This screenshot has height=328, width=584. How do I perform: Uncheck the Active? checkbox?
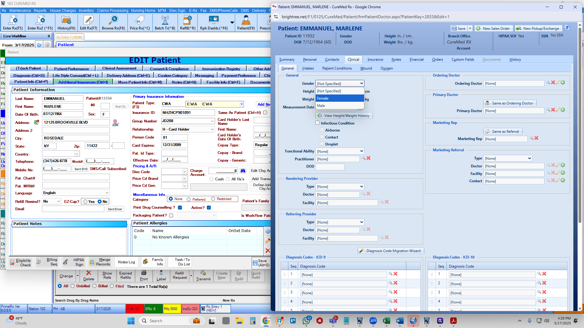(x=209, y=208)
